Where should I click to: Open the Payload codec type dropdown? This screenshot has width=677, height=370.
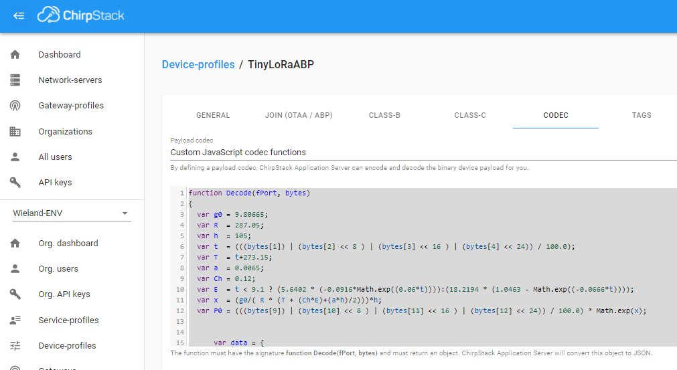(x=423, y=153)
